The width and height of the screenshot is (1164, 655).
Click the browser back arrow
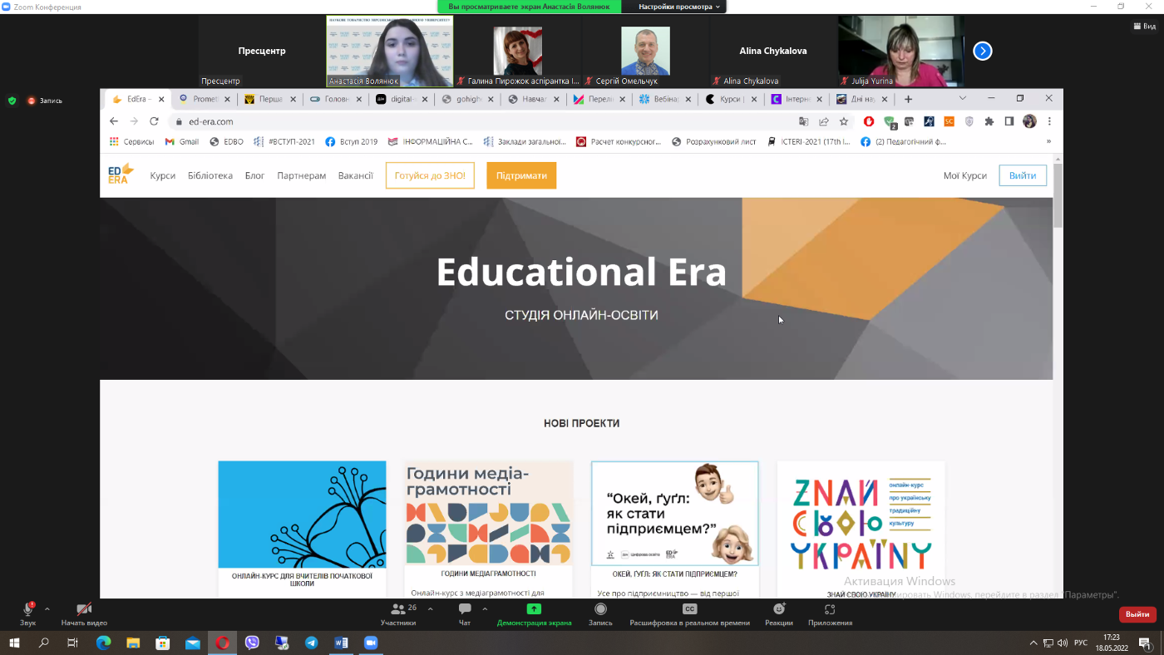click(115, 121)
